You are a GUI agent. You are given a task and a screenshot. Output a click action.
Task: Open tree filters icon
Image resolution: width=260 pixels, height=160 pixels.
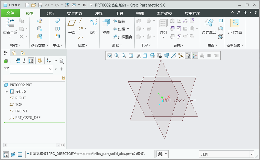tap(49, 61)
